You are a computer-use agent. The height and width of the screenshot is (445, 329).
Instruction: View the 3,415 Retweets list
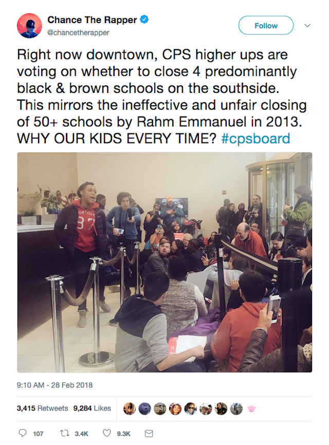[42, 408]
